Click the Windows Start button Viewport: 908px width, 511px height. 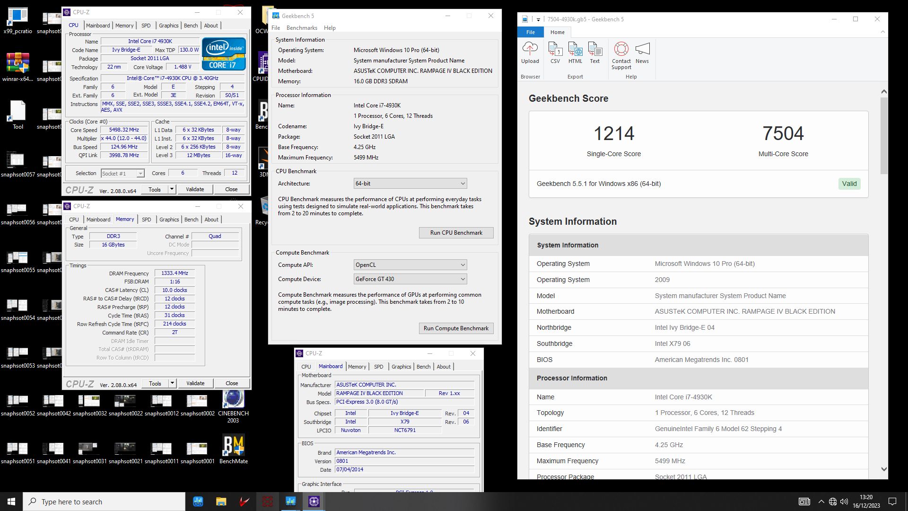tap(11, 502)
